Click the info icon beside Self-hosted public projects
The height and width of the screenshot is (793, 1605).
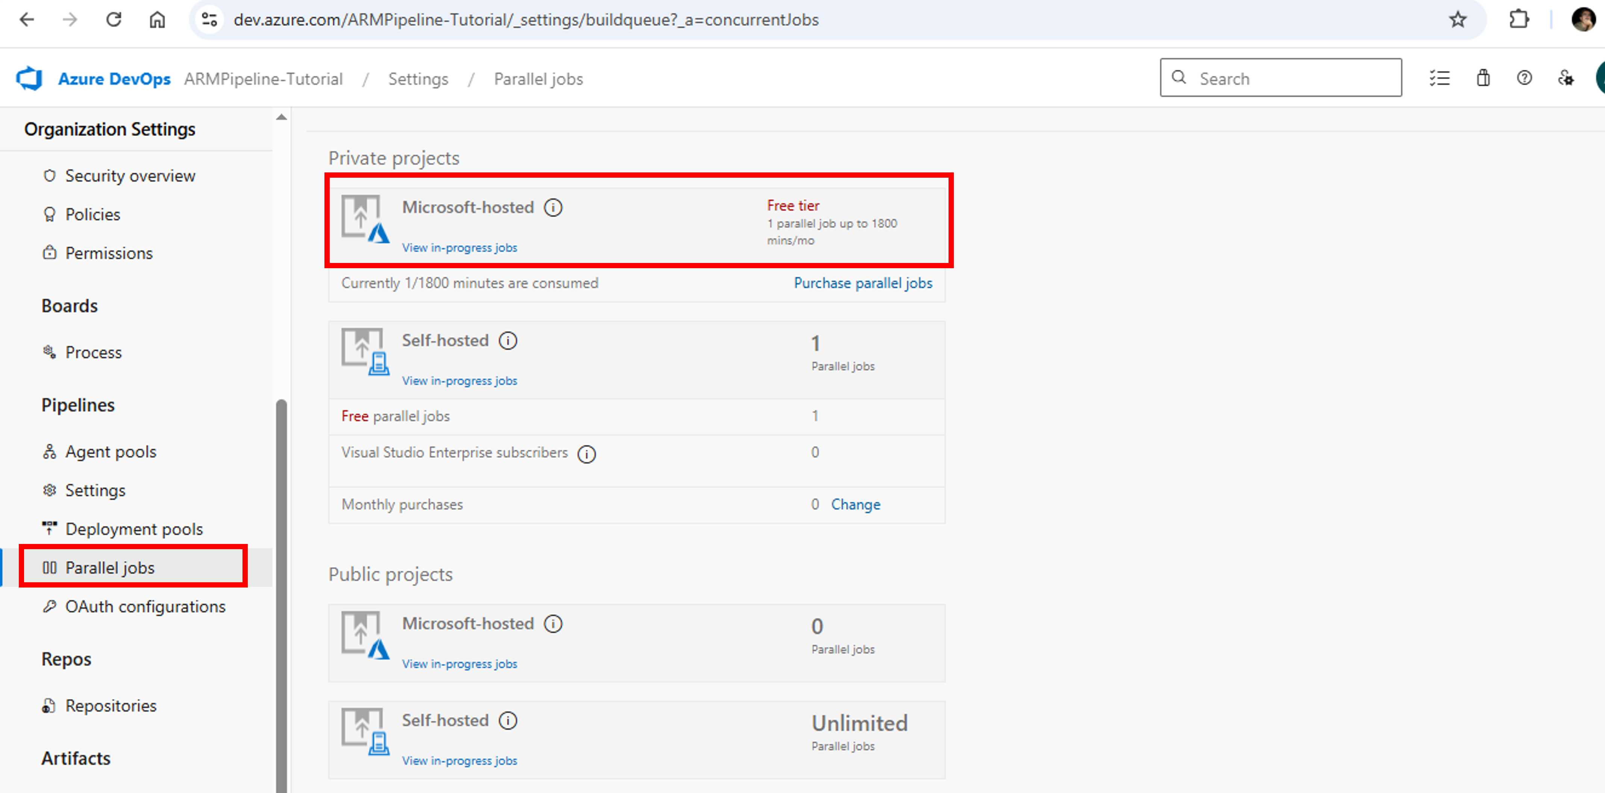coord(508,721)
